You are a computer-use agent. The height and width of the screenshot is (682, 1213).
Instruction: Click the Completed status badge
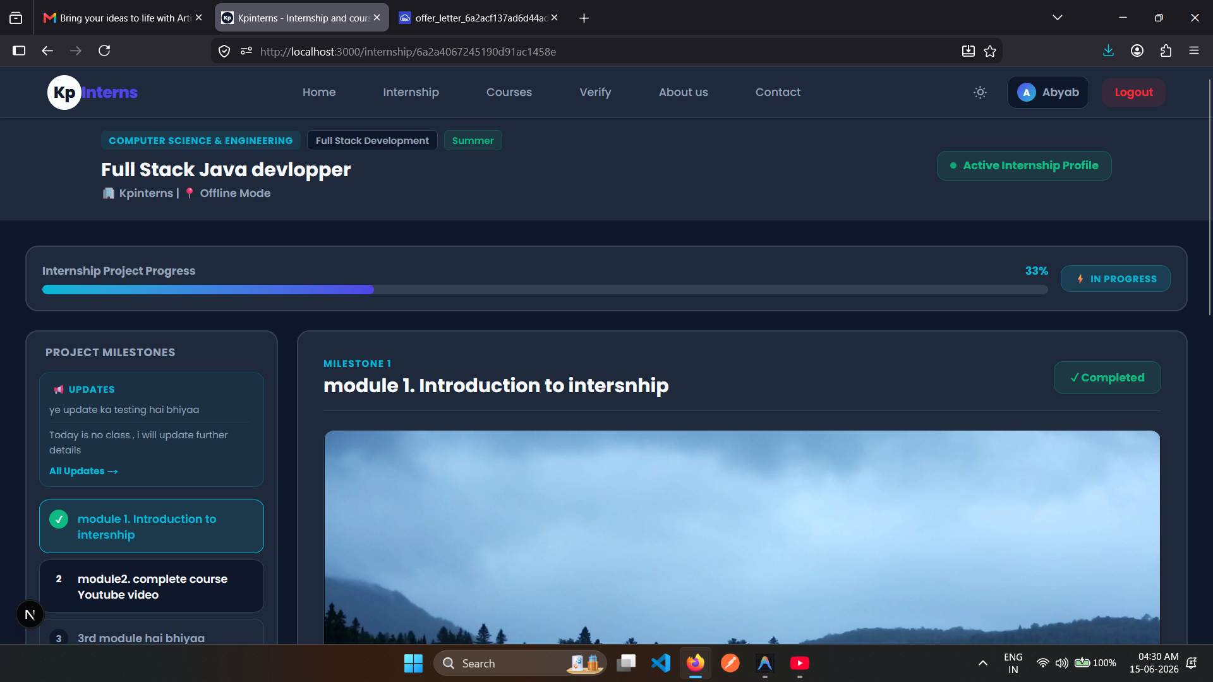(1107, 378)
